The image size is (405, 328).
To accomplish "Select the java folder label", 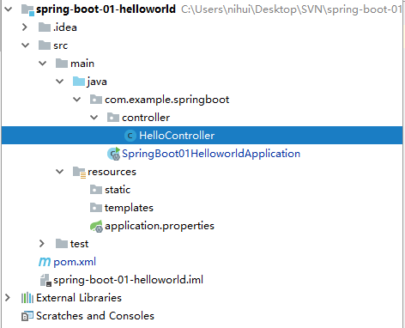I will 97,82.
